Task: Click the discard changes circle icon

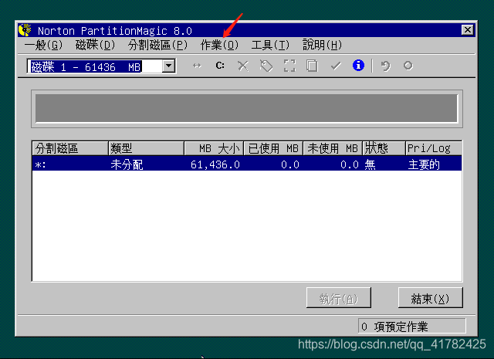Action: click(x=408, y=66)
